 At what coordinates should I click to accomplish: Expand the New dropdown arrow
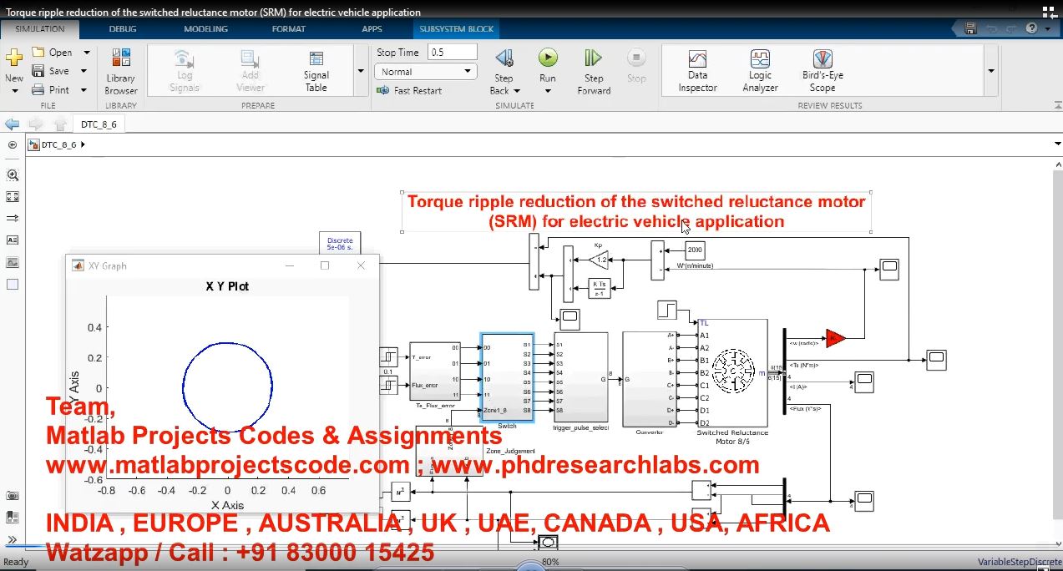coord(14,91)
